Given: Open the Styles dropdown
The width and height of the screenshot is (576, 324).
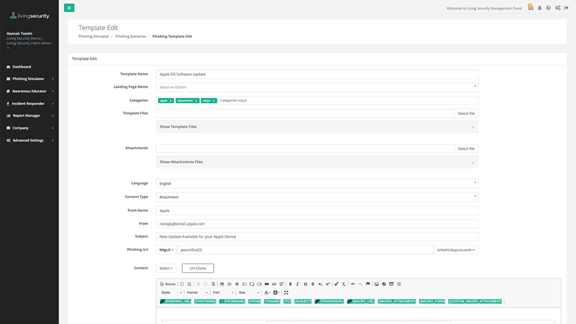Looking at the screenshot, I should 171,293.
